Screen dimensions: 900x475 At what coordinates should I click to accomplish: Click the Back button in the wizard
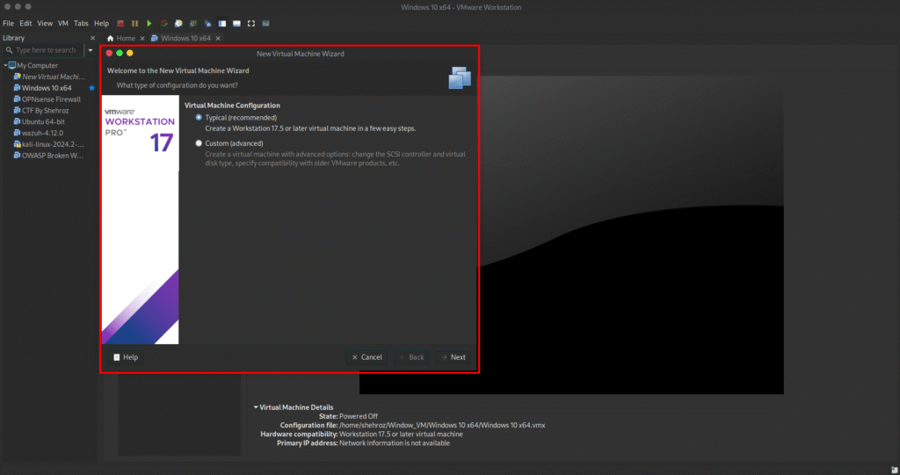[411, 357]
